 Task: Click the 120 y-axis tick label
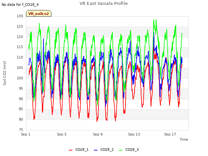coord(20,37)
